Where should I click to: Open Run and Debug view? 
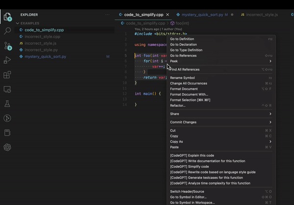(x=7, y=60)
